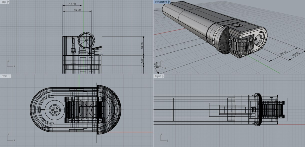305x147 pixels.
Task: Open the Top viewport dropdown arrow
Action: [8, 2]
